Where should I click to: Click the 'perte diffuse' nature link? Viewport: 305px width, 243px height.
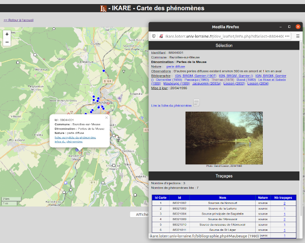pyautogui.click(x=176, y=66)
